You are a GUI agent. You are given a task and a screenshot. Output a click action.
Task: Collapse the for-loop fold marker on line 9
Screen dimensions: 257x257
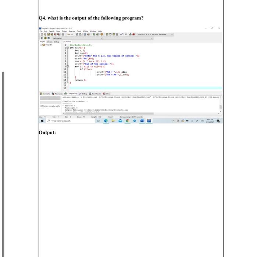point(67,66)
